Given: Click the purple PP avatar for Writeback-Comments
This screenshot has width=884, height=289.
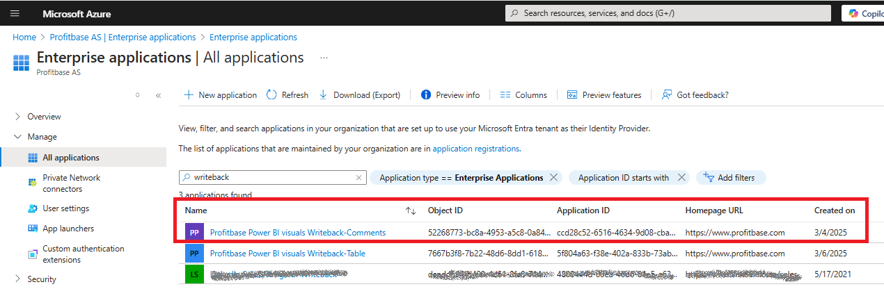Looking at the screenshot, I should (x=195, y=233).
